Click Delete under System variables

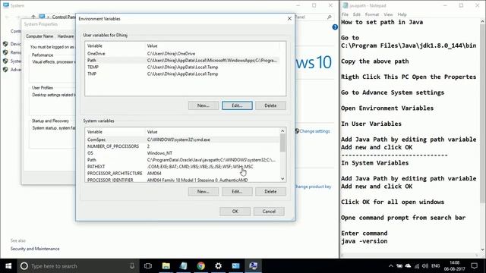point(270,192)
